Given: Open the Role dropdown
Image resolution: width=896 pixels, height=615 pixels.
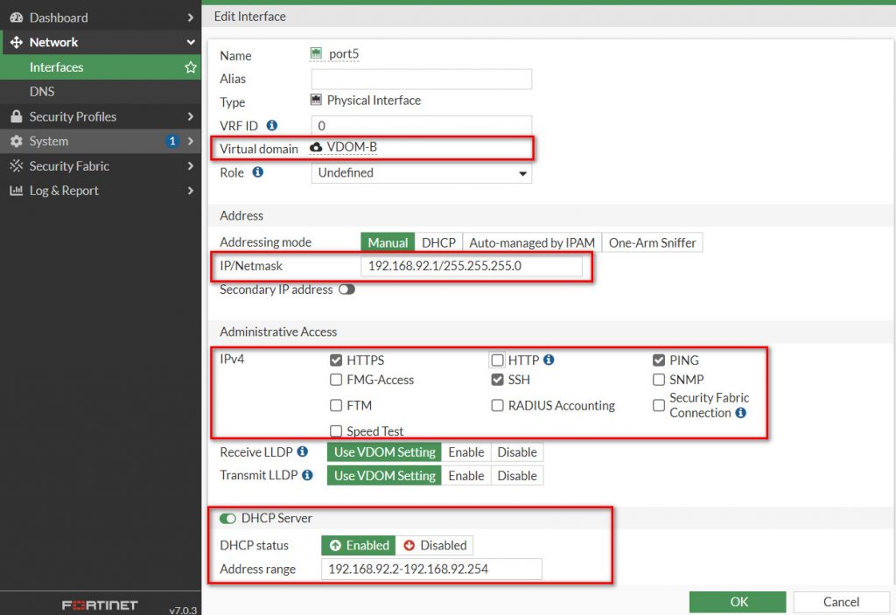Looking at the screenshot, I should pos(421,172).
